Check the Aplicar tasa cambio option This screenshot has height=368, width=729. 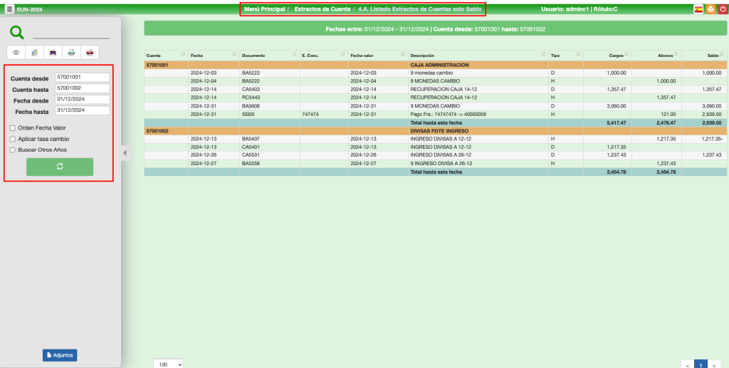[x=12, y=139]
